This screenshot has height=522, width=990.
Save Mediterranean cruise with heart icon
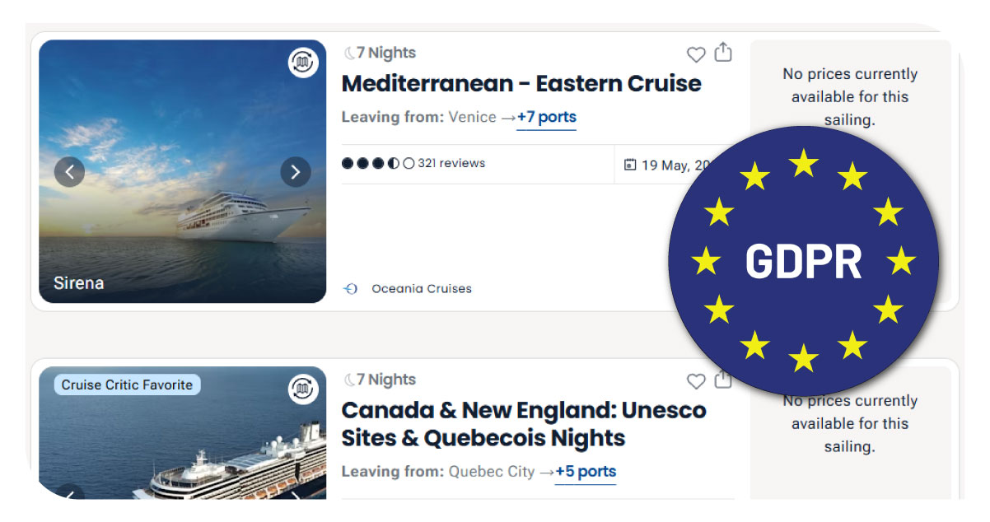click(x=696, y=55)
